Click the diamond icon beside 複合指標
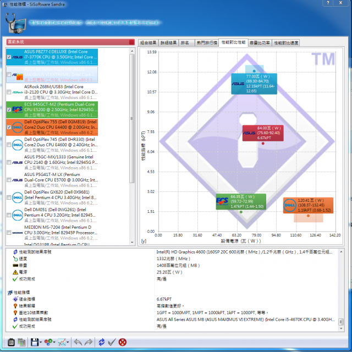Image resolution: width=352 pixels, height=352 pixels. [15, 299]
